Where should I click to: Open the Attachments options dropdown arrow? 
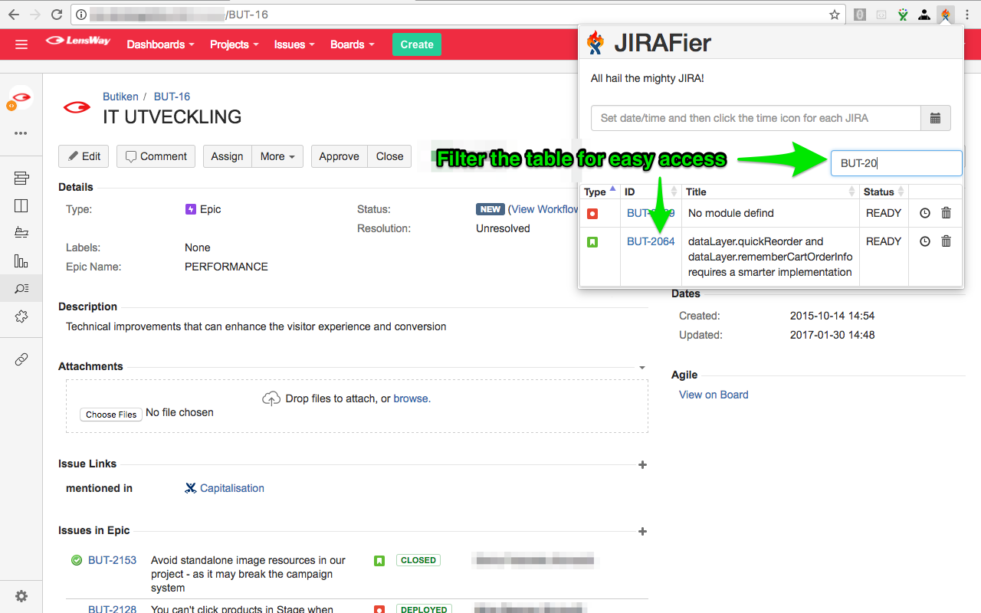pyautogui.click(x=642, y=368)
